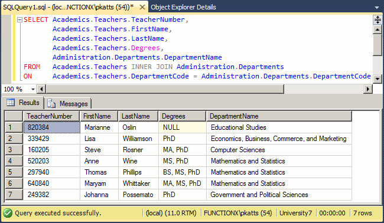Open the 100 % zoom dropdown
This screenshot has height=223, width=384.
[33, 89]
